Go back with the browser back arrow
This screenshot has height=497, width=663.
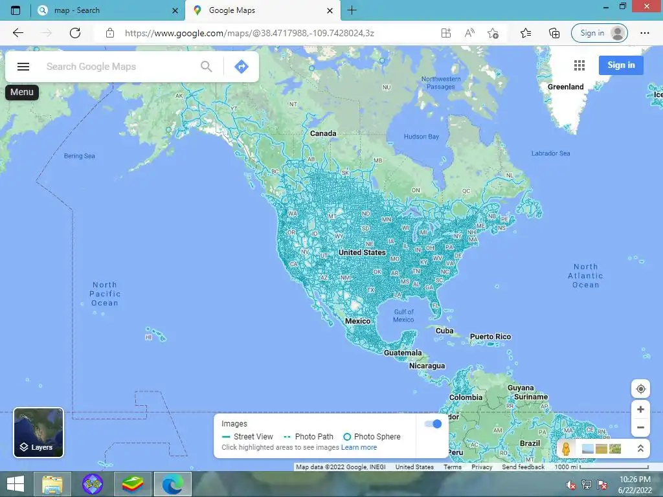pos(17,33)
